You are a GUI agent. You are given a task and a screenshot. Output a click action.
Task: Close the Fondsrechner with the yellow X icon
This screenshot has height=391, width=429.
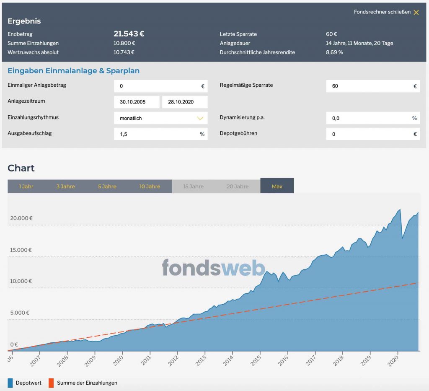416,12
